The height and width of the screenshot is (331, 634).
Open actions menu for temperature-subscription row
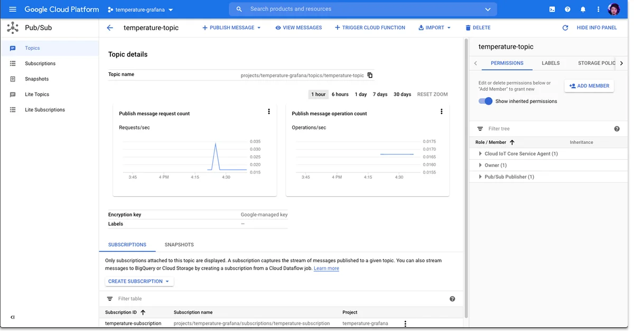(405, 324)
